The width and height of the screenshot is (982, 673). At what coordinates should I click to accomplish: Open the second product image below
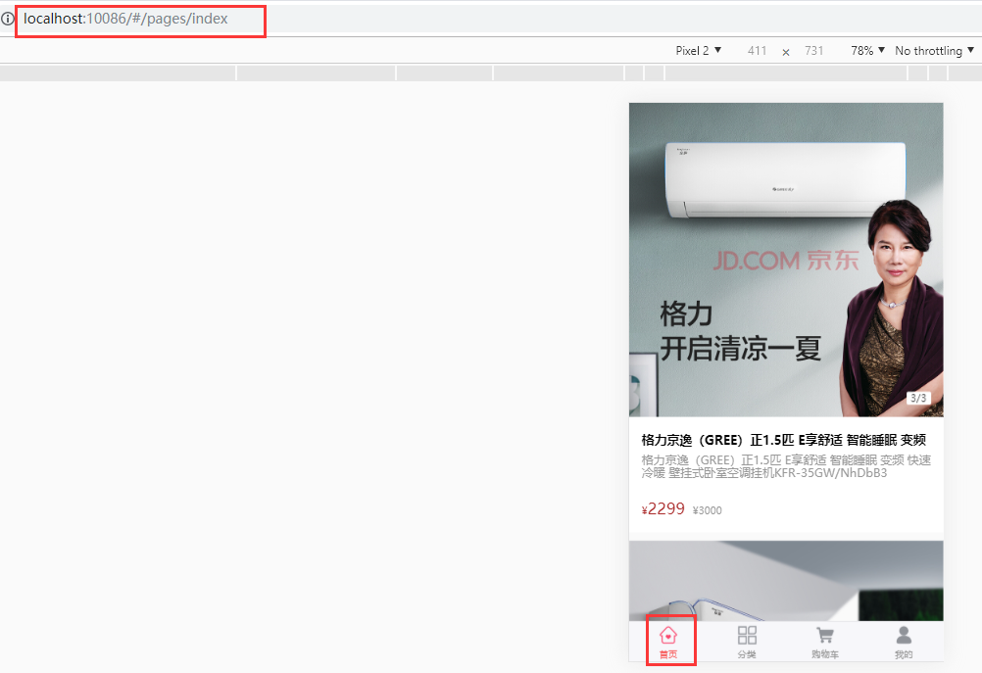(x=786, y=581)
